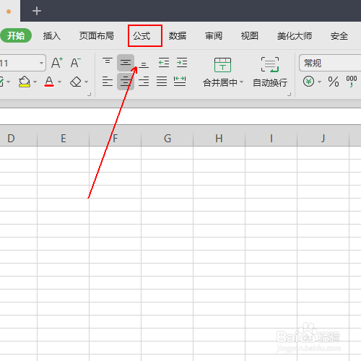This screenshot has width=361, height=361.
Task: Select right horizontal alignment
Action: 144,82
